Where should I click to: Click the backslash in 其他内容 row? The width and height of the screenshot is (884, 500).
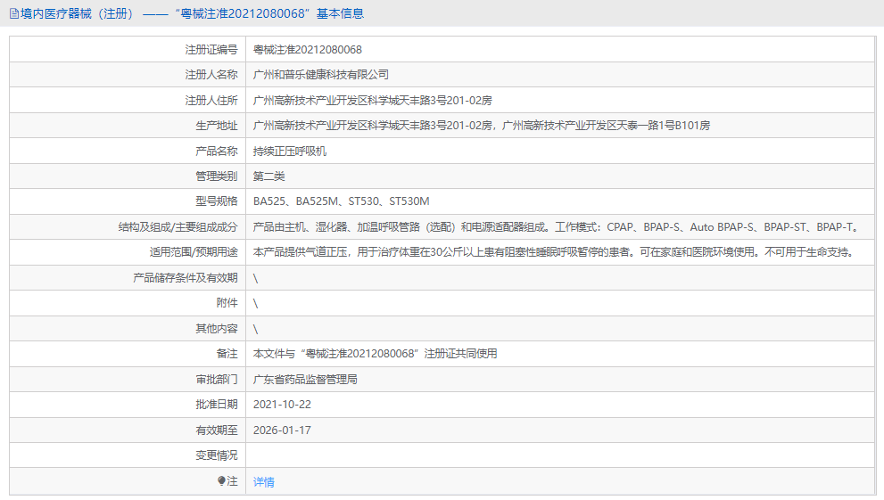[255, 329]
